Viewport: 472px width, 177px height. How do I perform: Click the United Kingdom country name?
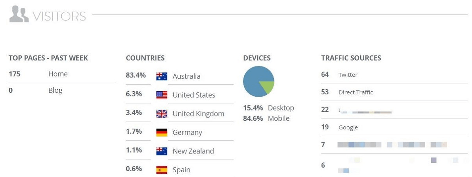click(x=198, y=114)
